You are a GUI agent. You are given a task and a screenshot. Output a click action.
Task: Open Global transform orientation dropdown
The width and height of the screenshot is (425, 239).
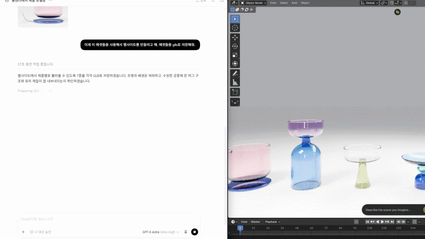pyautogui.click(x=369, y=3)
